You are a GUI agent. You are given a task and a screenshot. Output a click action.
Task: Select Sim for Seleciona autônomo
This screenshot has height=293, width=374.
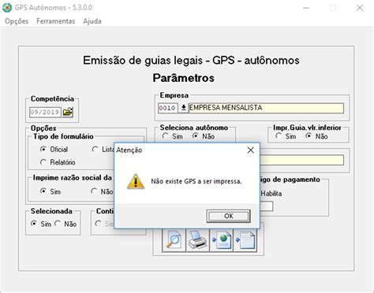click(x=165, y=136)
